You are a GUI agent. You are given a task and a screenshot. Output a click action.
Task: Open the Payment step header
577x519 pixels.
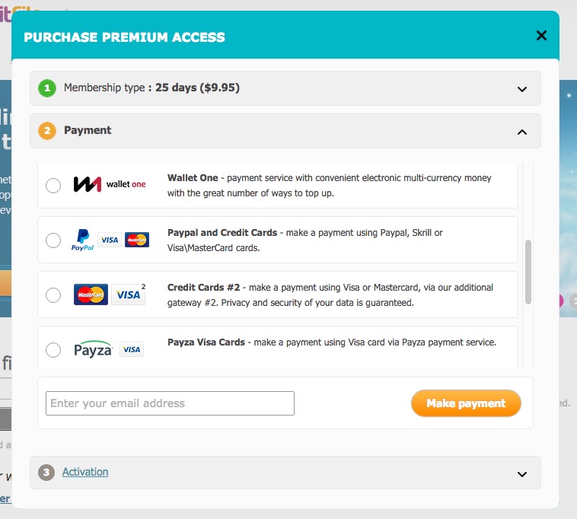pyautogui.click(x=88, y=130)
